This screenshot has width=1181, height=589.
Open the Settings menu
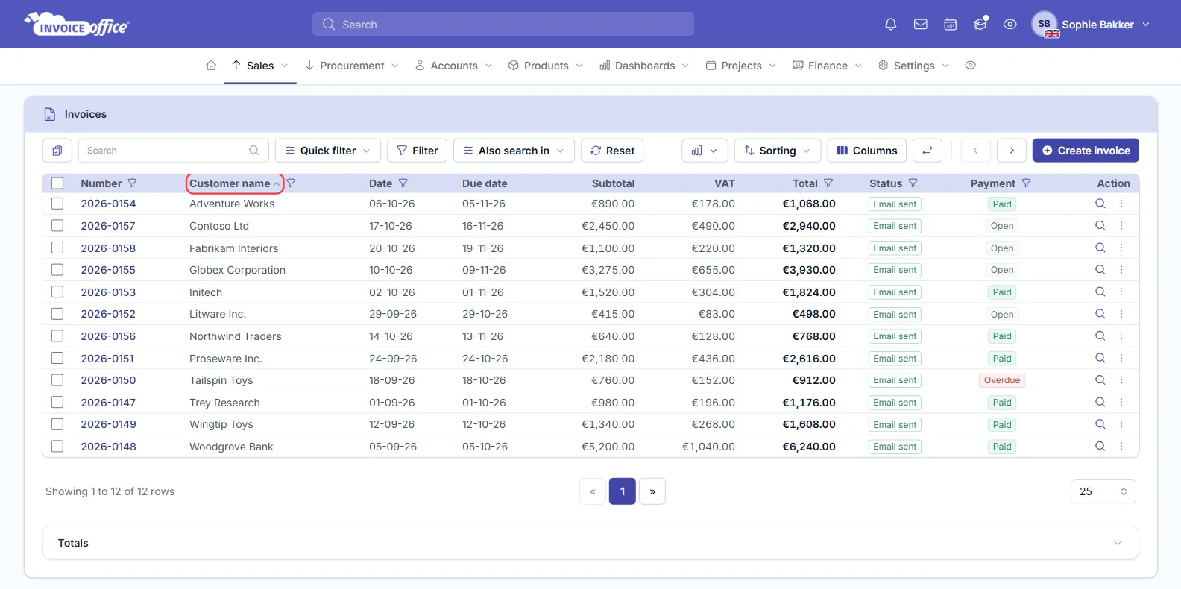click(913, 66)
